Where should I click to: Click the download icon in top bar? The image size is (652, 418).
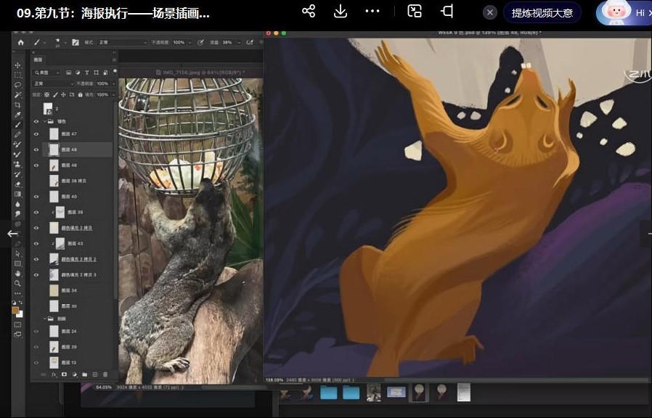[x=340, y=12]
